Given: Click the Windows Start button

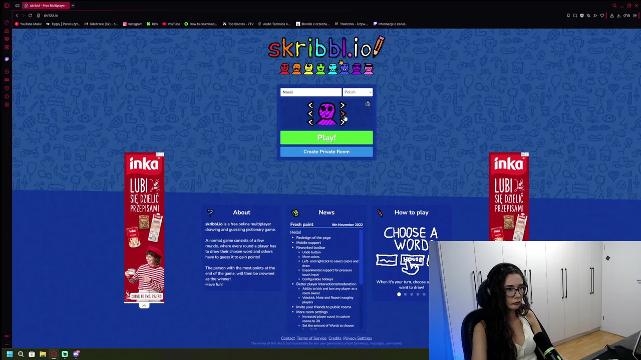Looking at the screenshot, I should (10, 354).
